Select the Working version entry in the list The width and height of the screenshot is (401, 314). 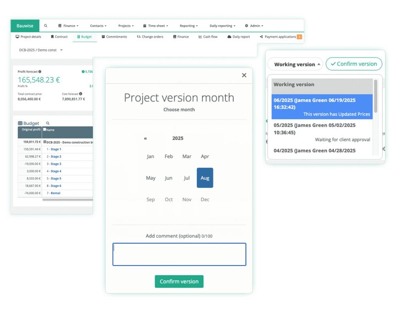click(x=294, y=84)
